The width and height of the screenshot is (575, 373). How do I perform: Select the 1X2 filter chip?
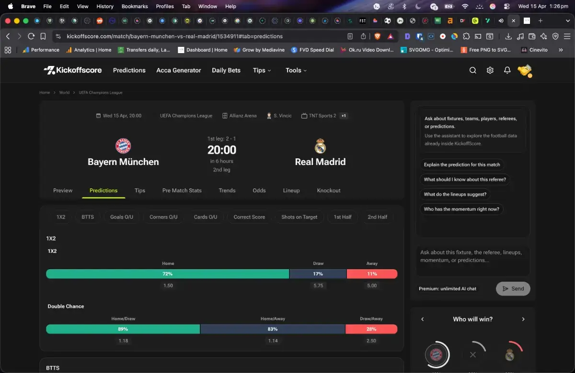(61, 217)
